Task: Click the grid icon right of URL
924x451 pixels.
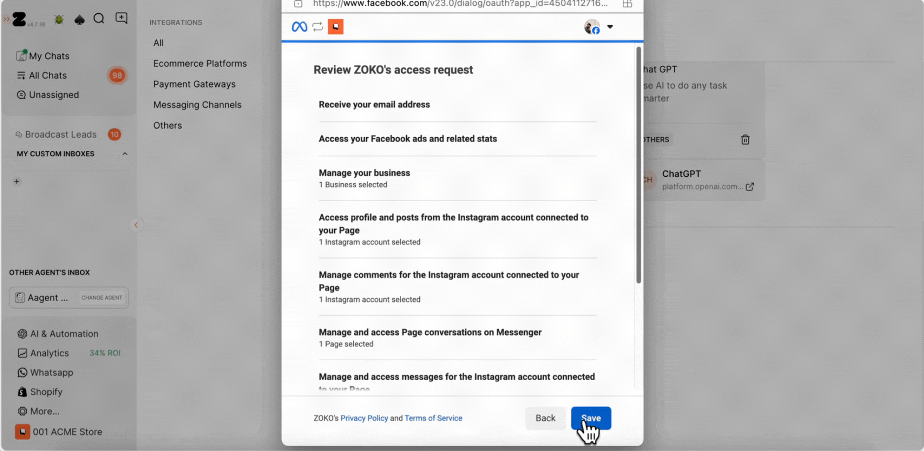Action: tap(627, 4)
